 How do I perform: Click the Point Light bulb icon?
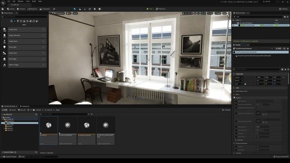[x=5, y=47]
